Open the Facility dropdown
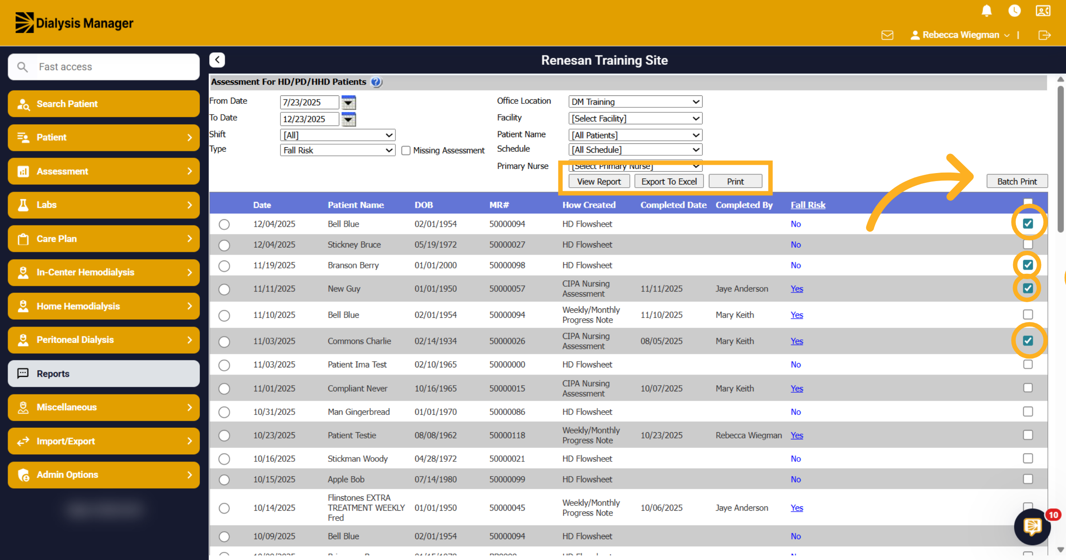This screenshot has height=560, width=1066. [635, 119]
